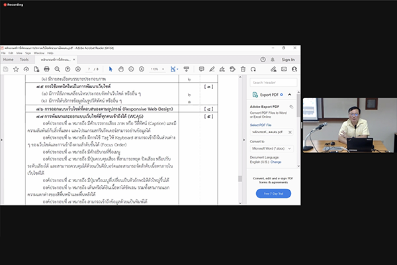Screen dimensions: 397x265
Task: Expand left navigation pane arrow
Action: 1,140
